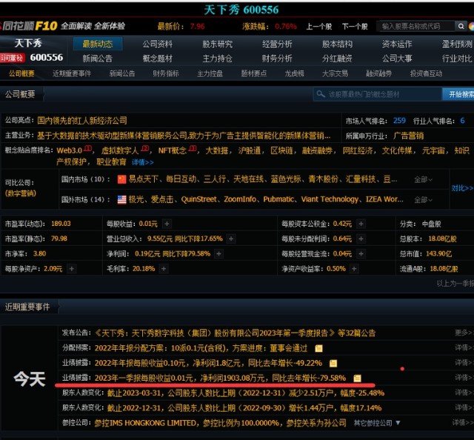Go to next stock with 下一个股
Image resolution: width=474 pixels, height=440 pixels.
[355, 27]
